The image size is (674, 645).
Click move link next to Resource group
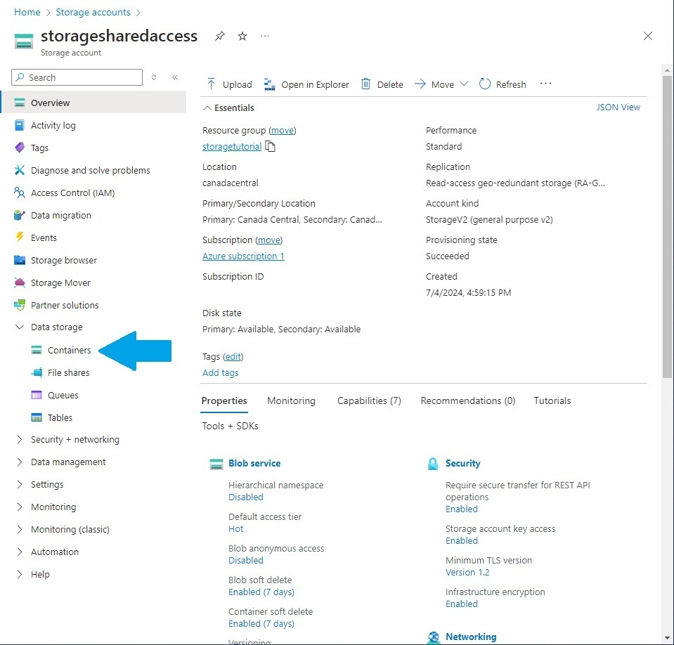[x=283, y=130]
